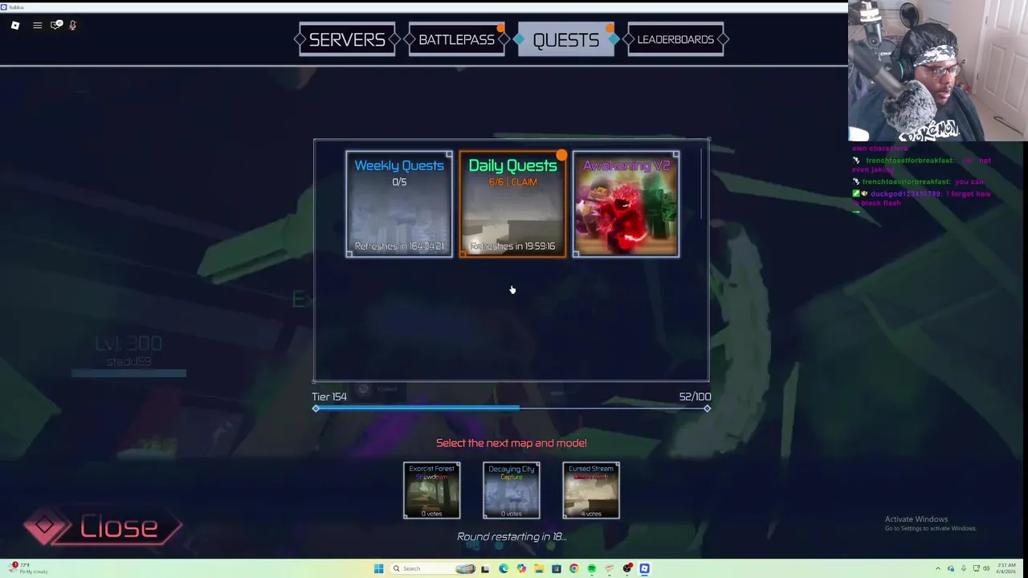Expand the hidden system tray icons
The height and width of the screenshot is (578, 1028).
pos(938,568)
